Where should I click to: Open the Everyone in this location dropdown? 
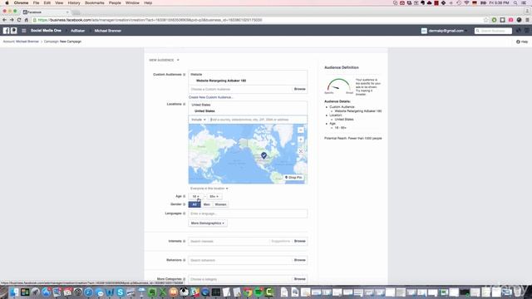coord(209,189)
